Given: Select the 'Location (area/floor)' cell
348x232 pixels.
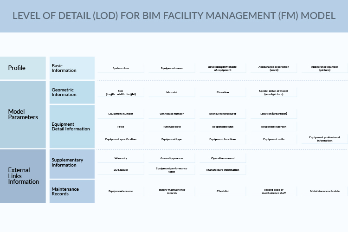Looking at the screenshot, I should (x=274, y=114).
